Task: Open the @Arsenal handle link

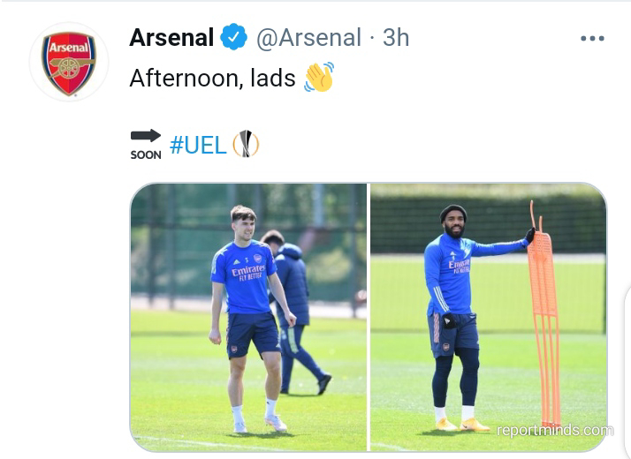Action: [x=308, y=37]
